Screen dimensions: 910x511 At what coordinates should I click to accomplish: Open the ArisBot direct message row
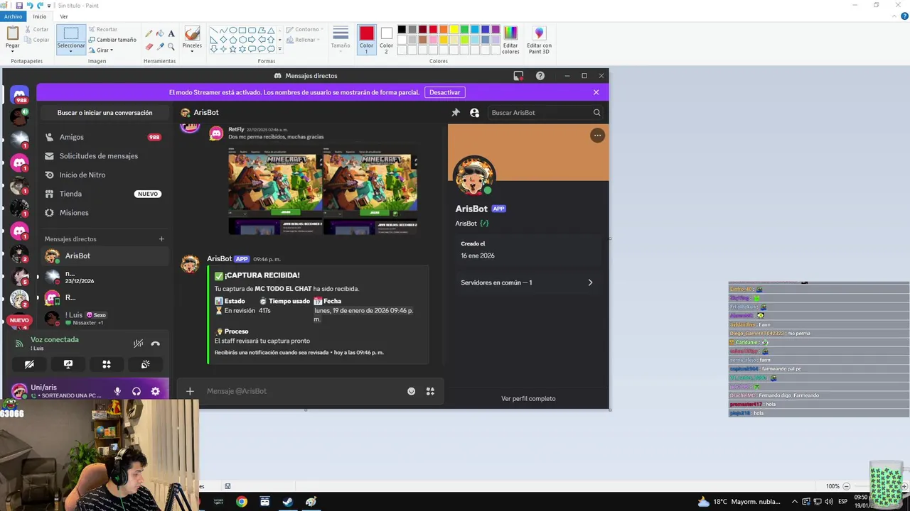point(104,255)
